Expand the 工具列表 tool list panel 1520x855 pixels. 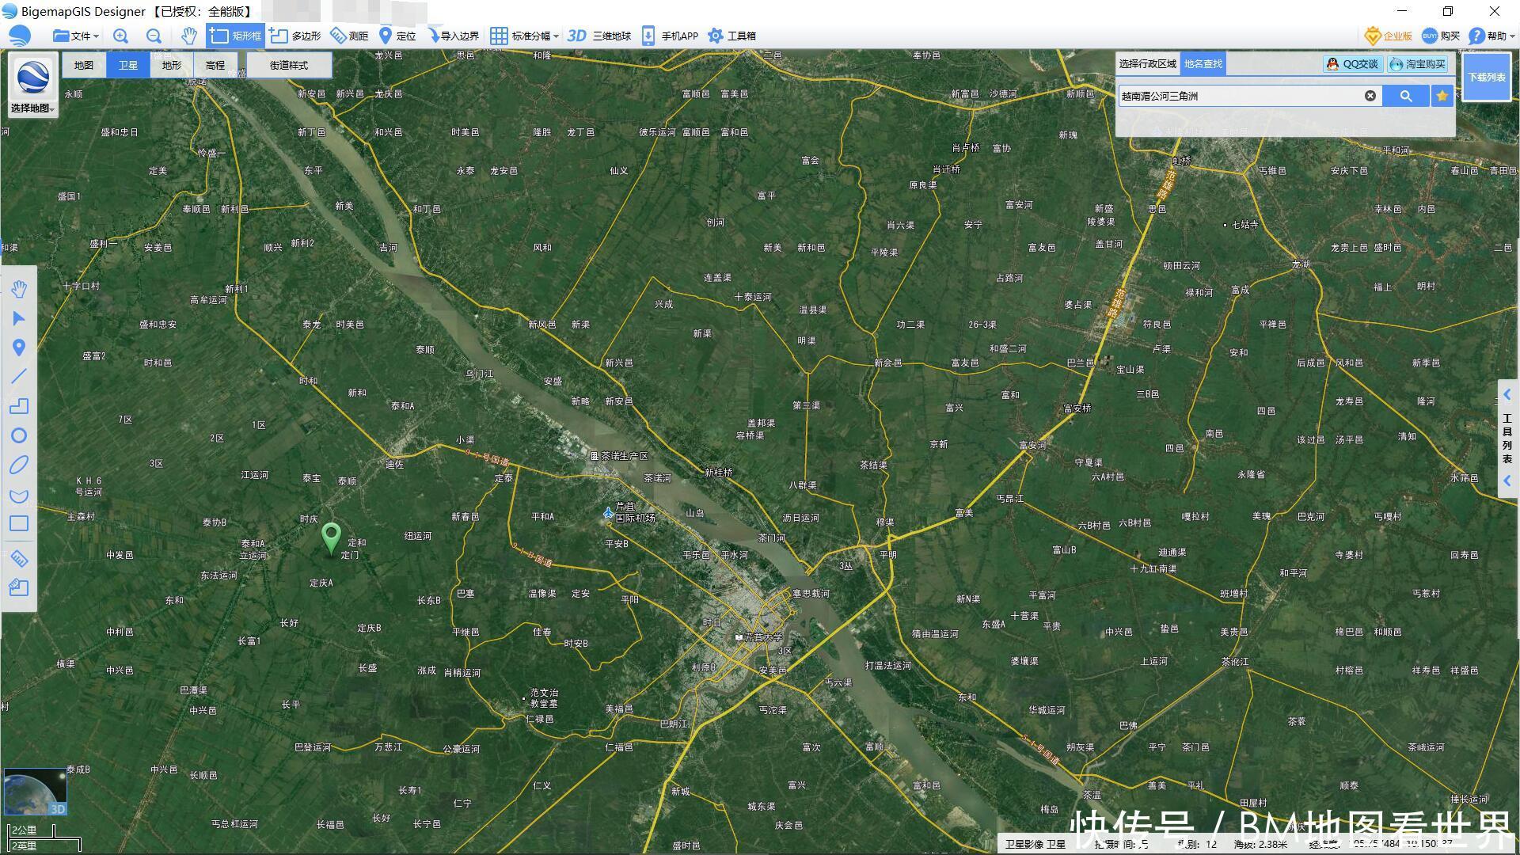click(1507, 437)
